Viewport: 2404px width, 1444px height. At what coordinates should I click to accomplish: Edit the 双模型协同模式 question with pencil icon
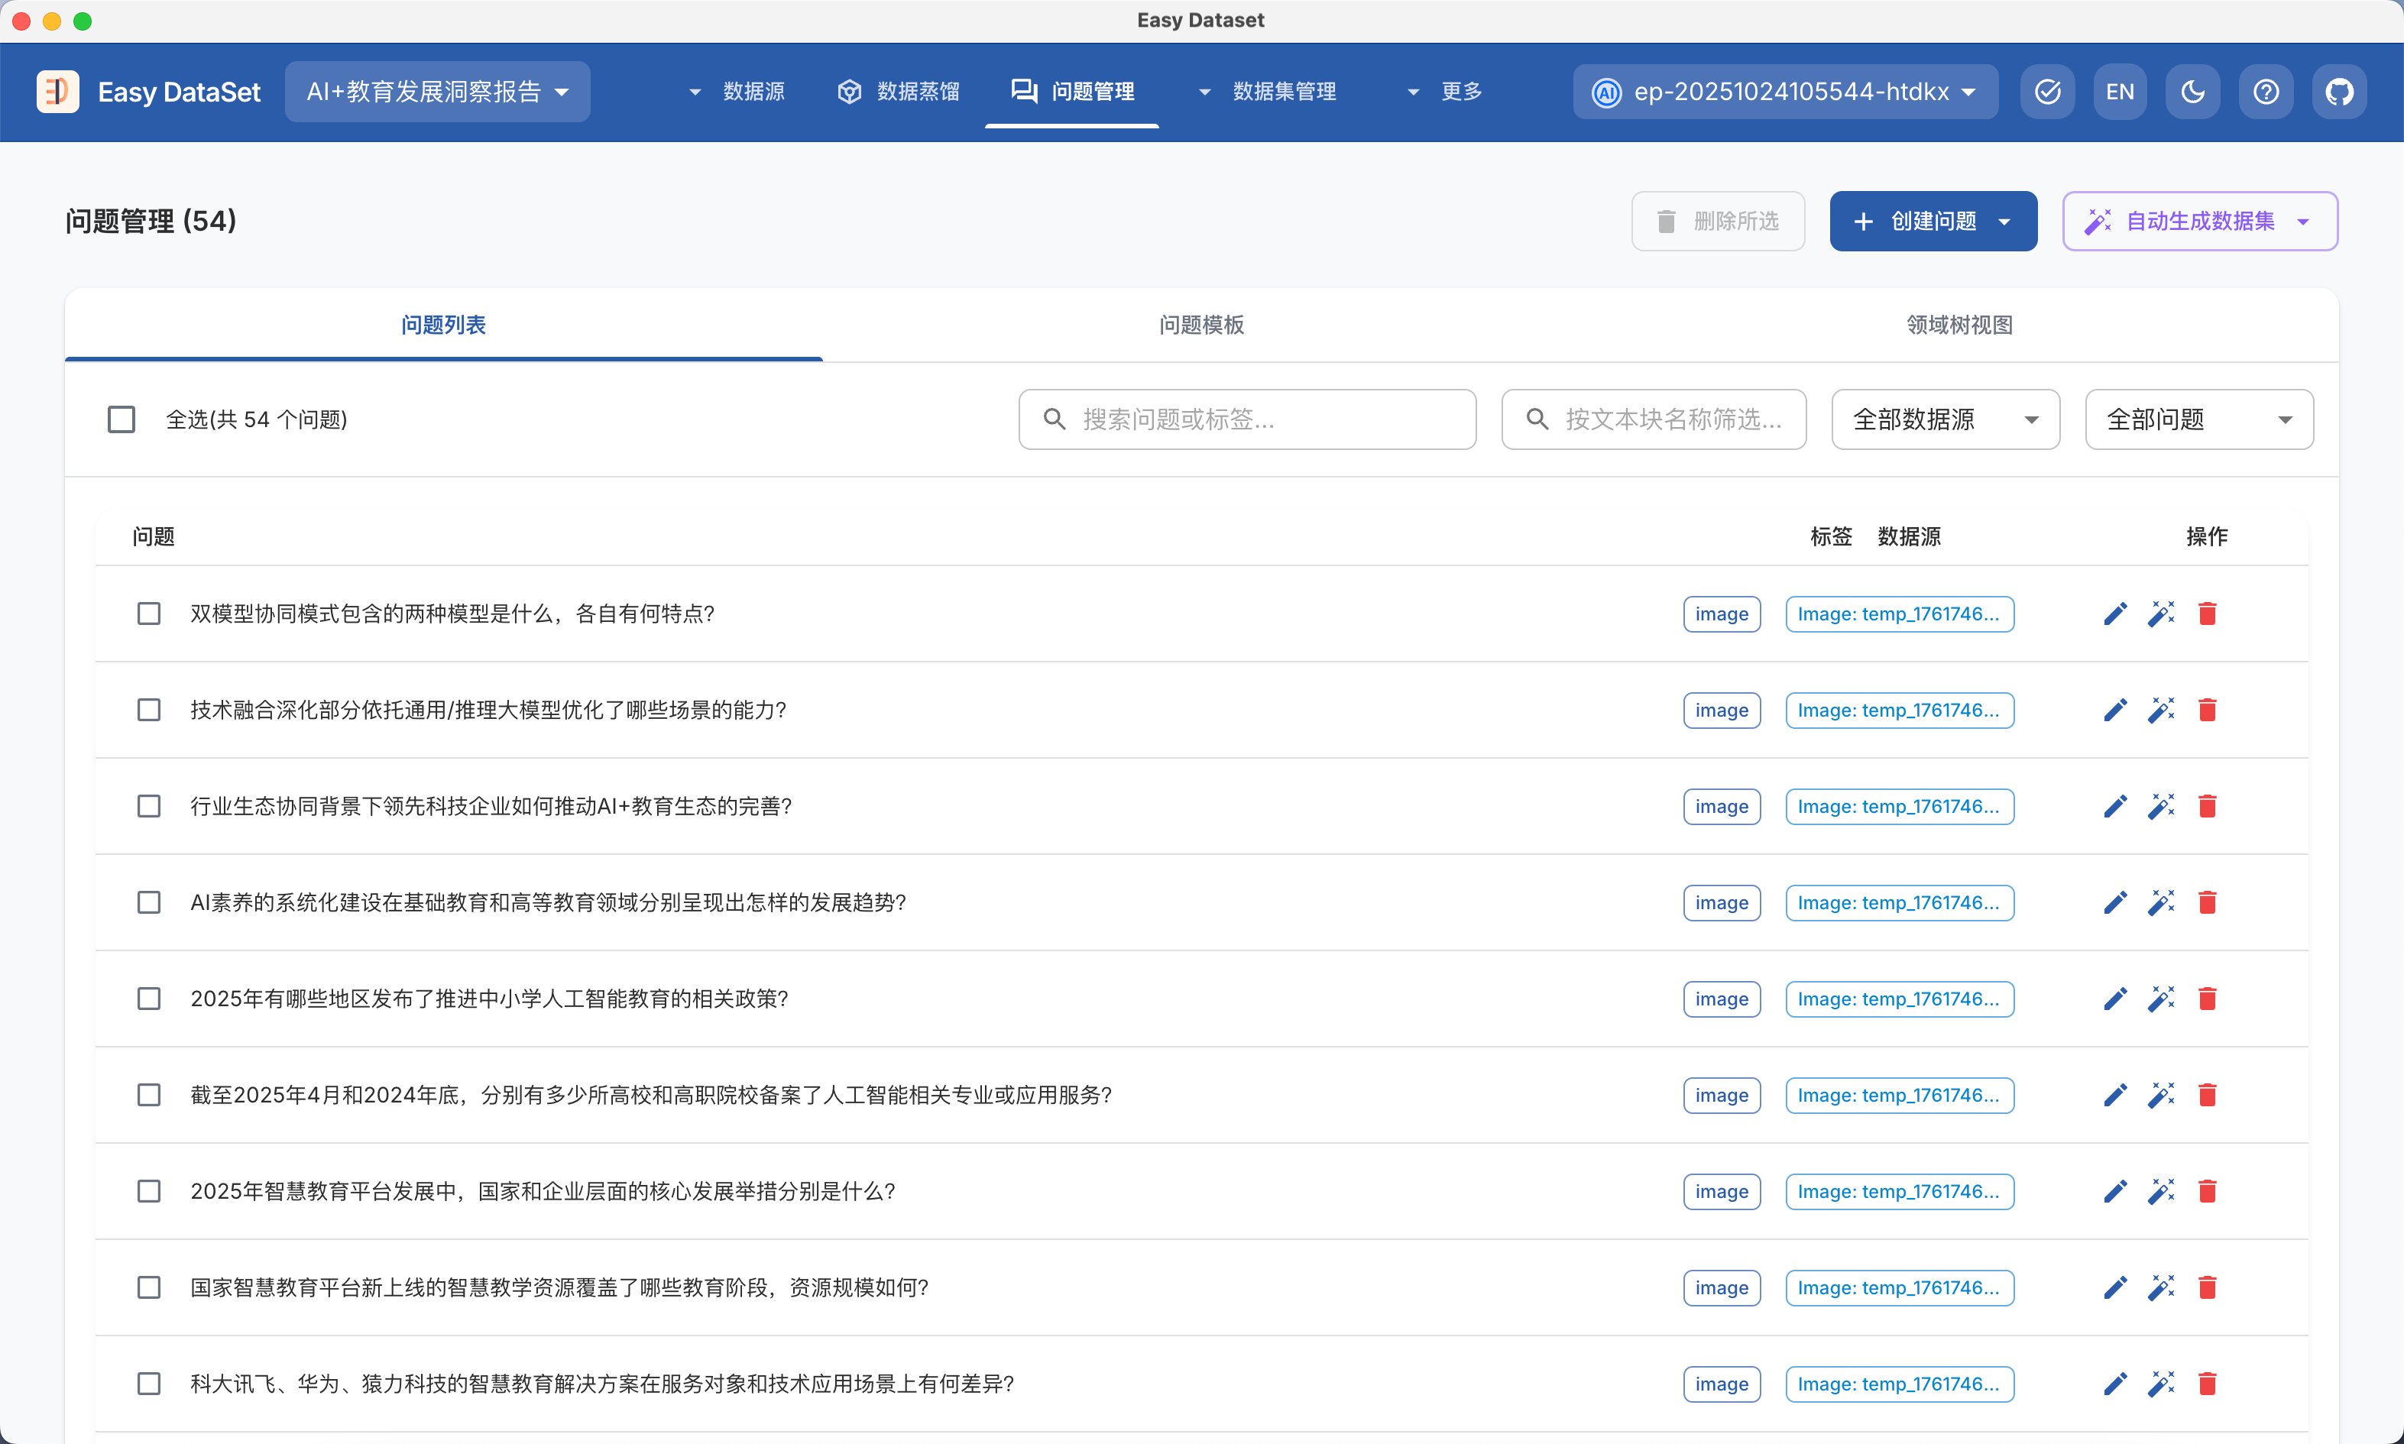(2115, 614)
